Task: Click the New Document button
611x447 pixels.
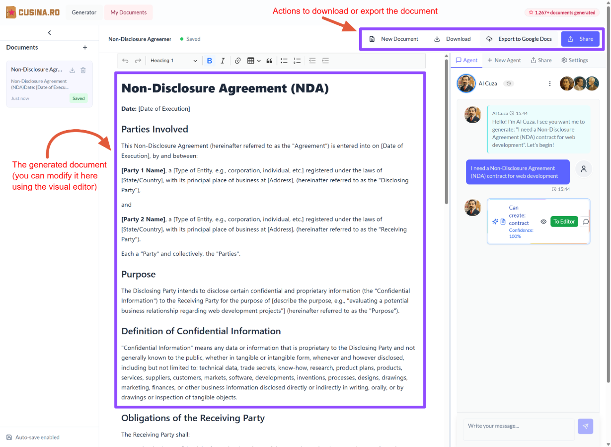Action: 394,39
